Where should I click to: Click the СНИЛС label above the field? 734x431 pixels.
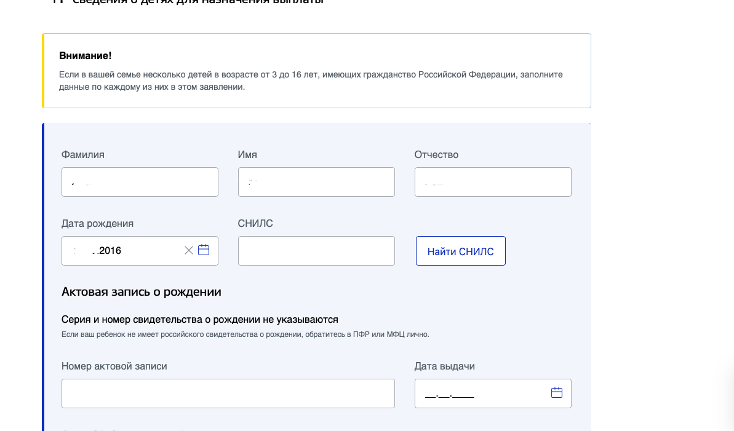(x=255, y=224)
